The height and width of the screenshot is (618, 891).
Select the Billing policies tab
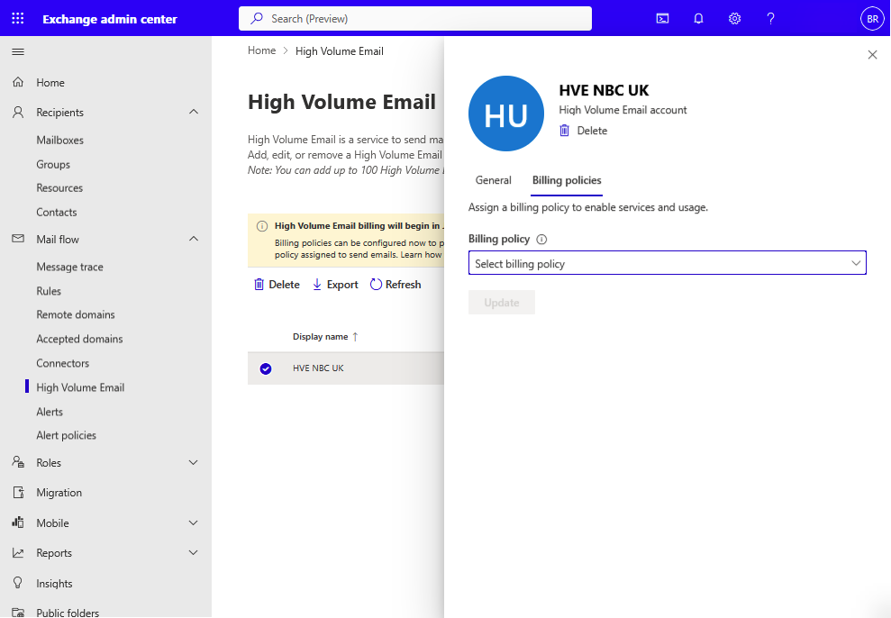pos(567,180)
